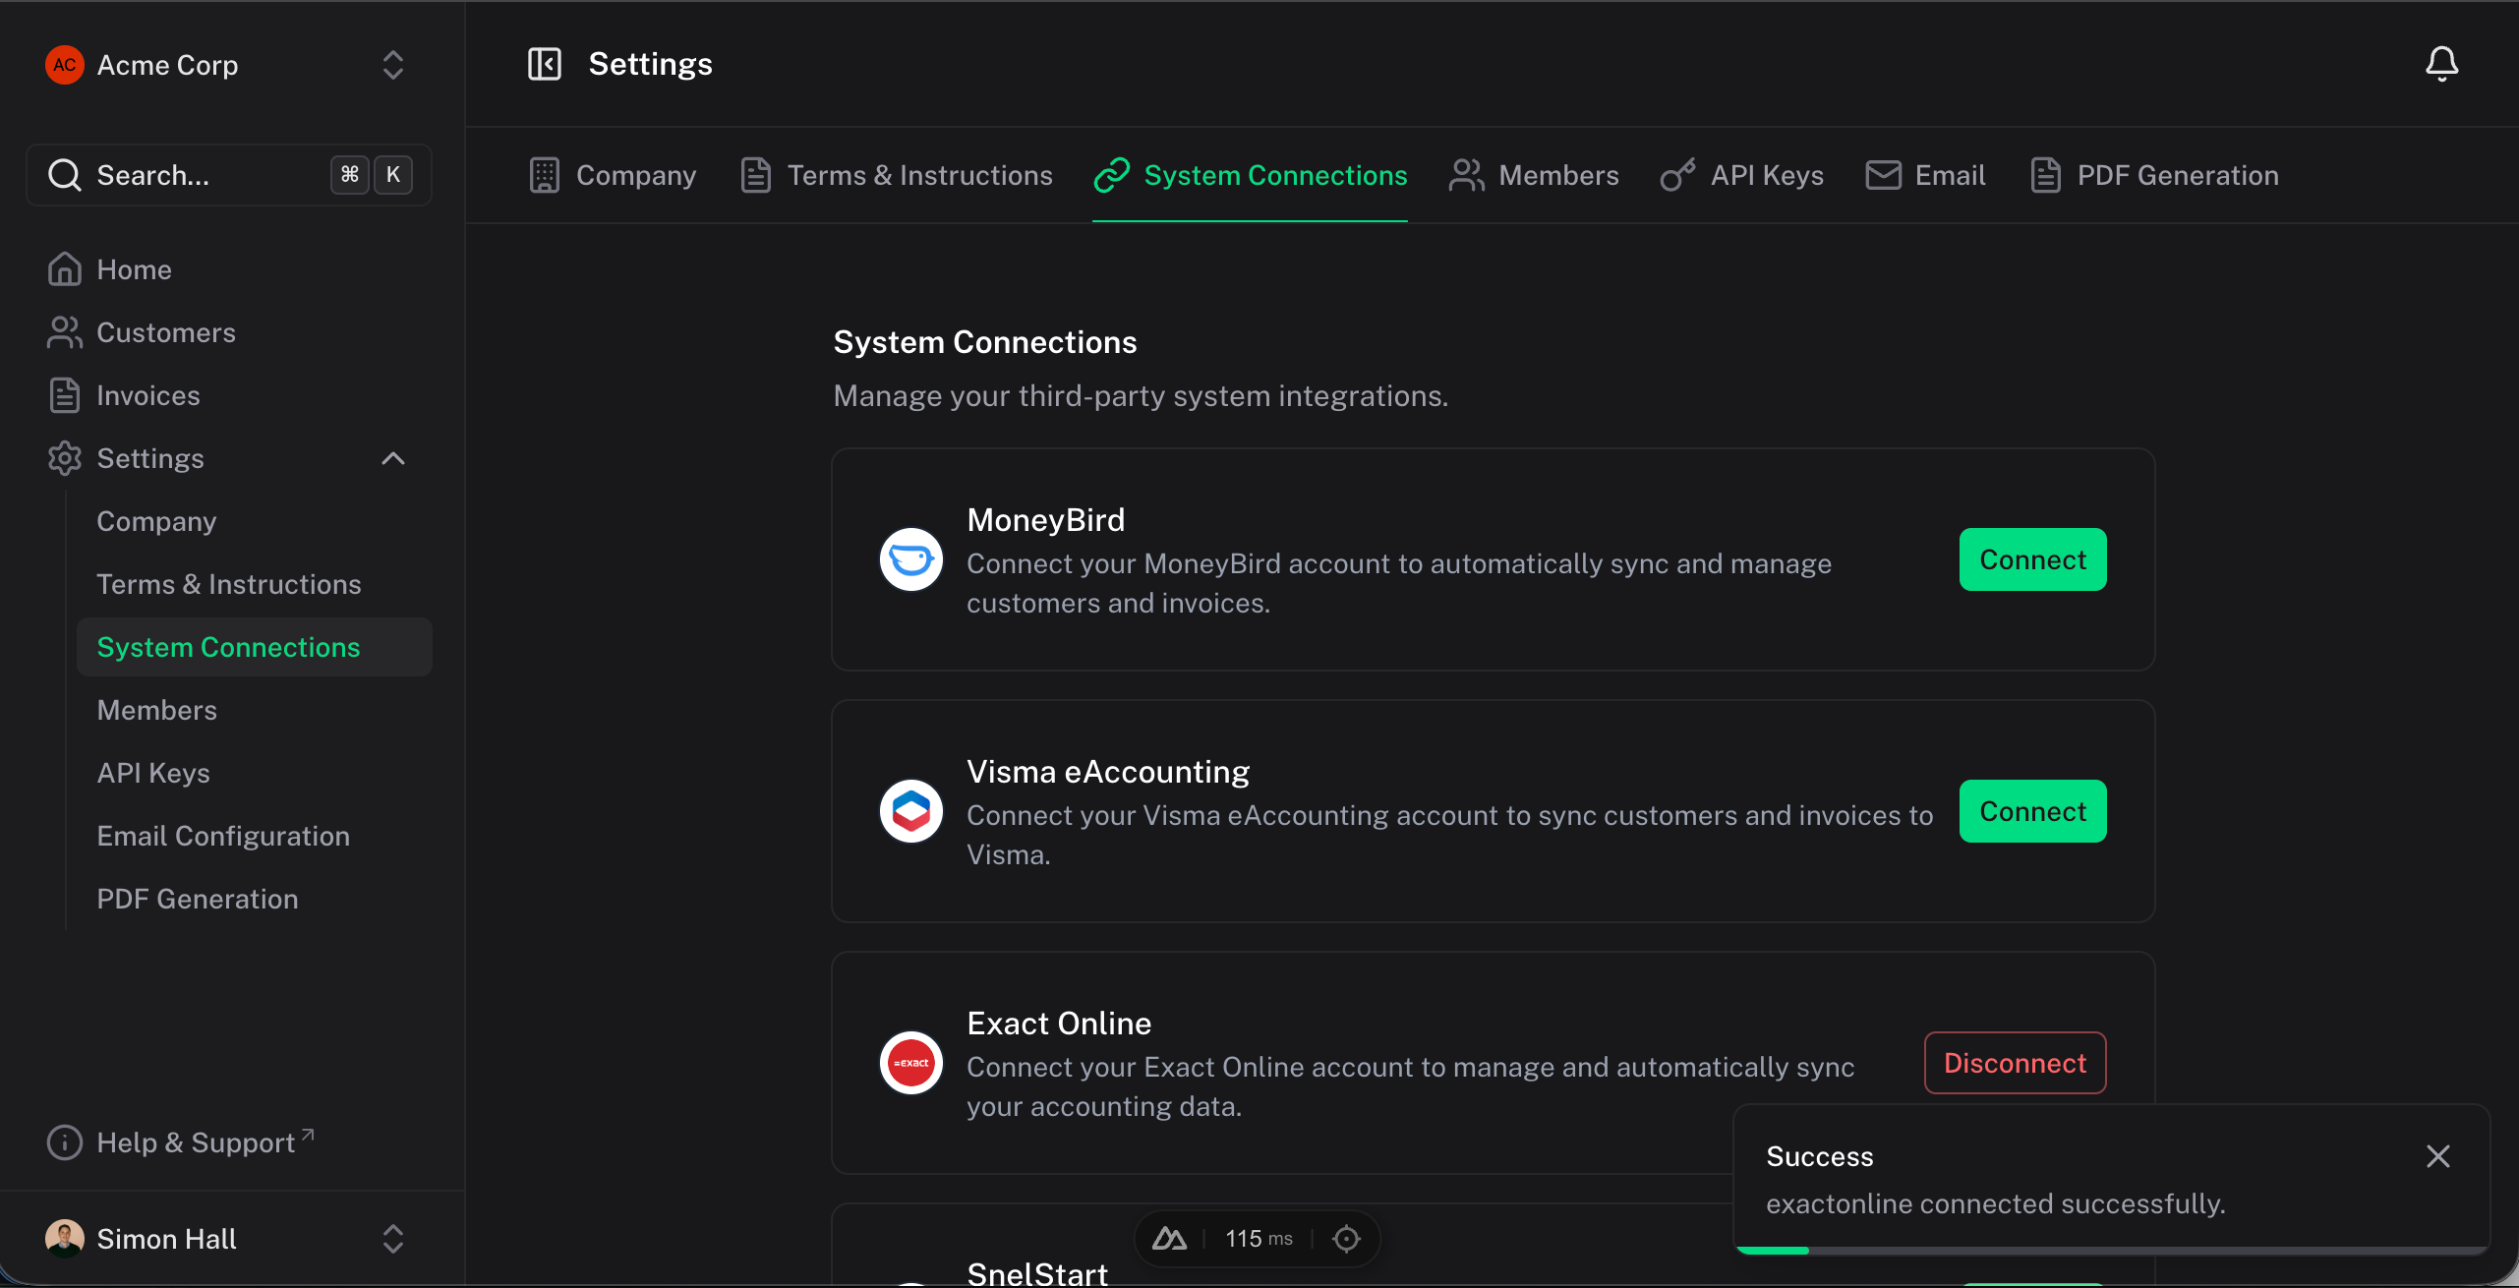Image resolution: width=2519 pixels, height=1288 pixels.
Task: Click the MoneyBird logo icon
Action: pyautogui.click(x=911, y=559)
